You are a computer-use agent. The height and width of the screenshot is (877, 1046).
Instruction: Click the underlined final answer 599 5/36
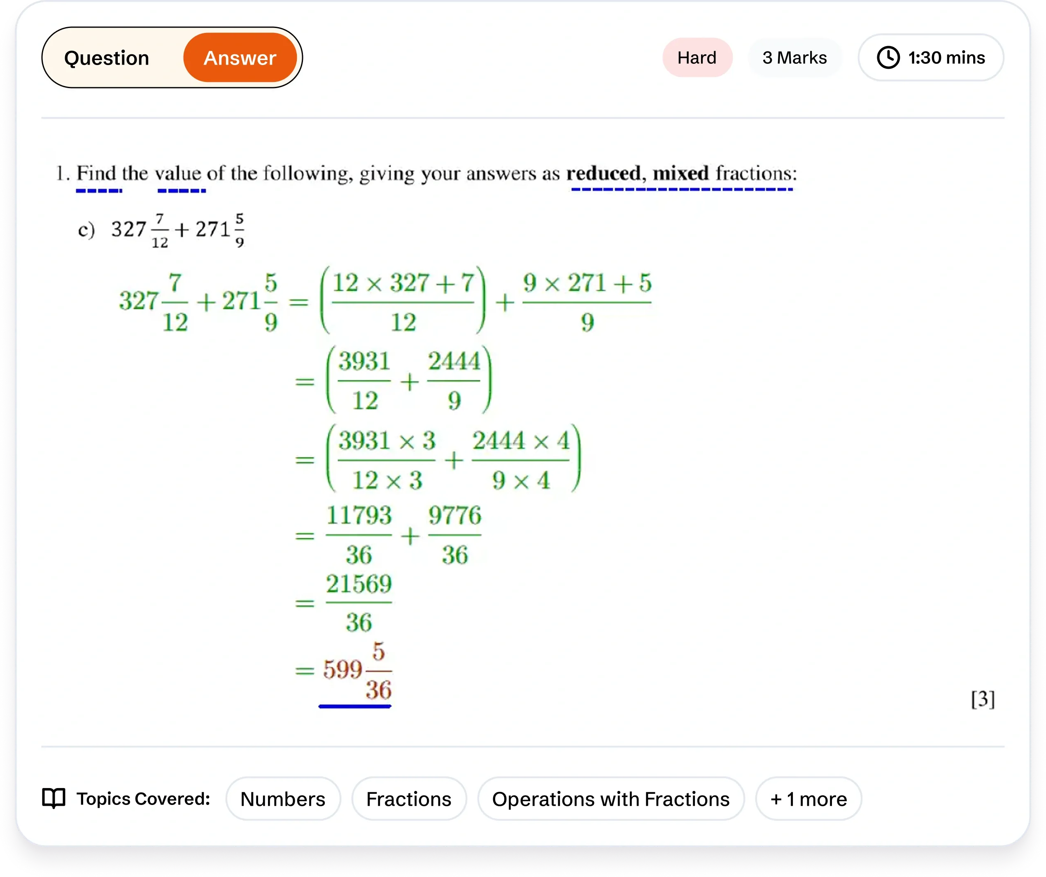[x=357, y=671]
